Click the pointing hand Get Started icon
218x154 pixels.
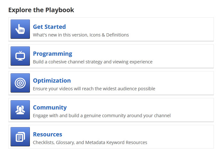click(x=20, y=29)
